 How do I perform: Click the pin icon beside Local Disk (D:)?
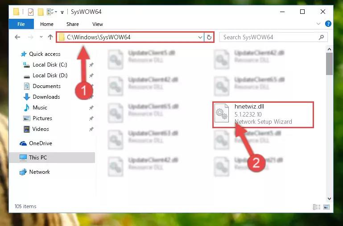point(91,75)
